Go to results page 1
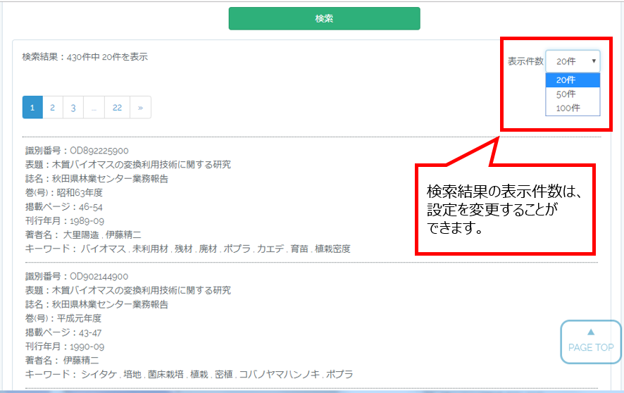 click(x=32, y=107)
